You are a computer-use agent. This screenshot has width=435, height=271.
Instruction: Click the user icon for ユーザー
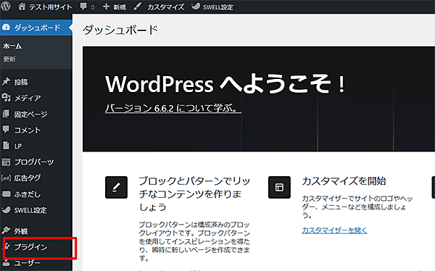pos(6,263)
